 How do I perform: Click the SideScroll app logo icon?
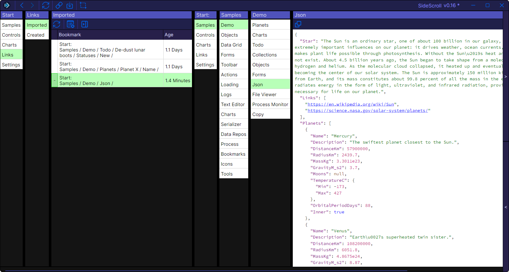(7, 5)
